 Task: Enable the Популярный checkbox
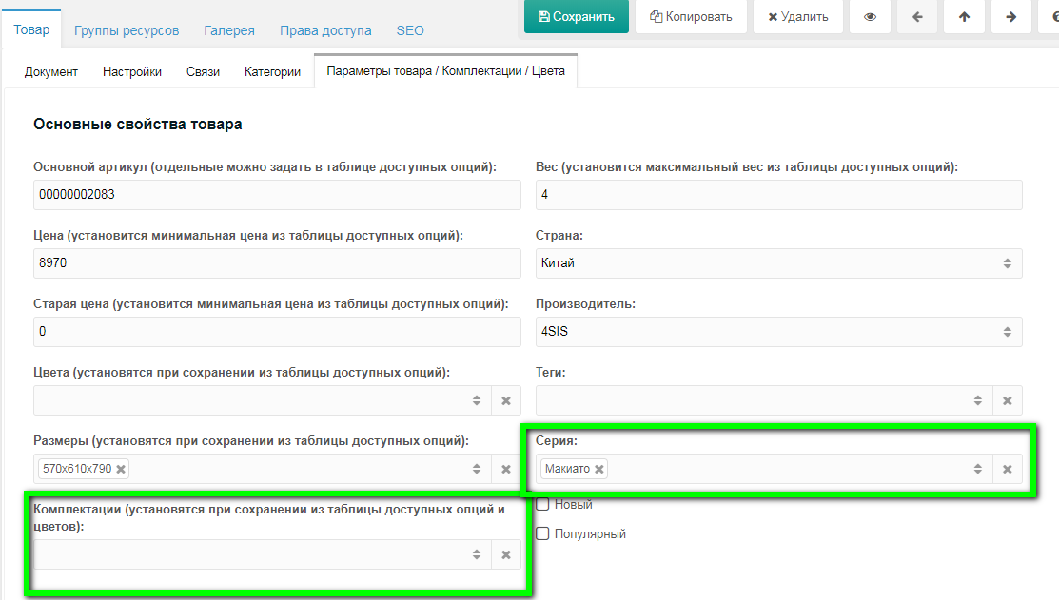(x=542, y=533)
